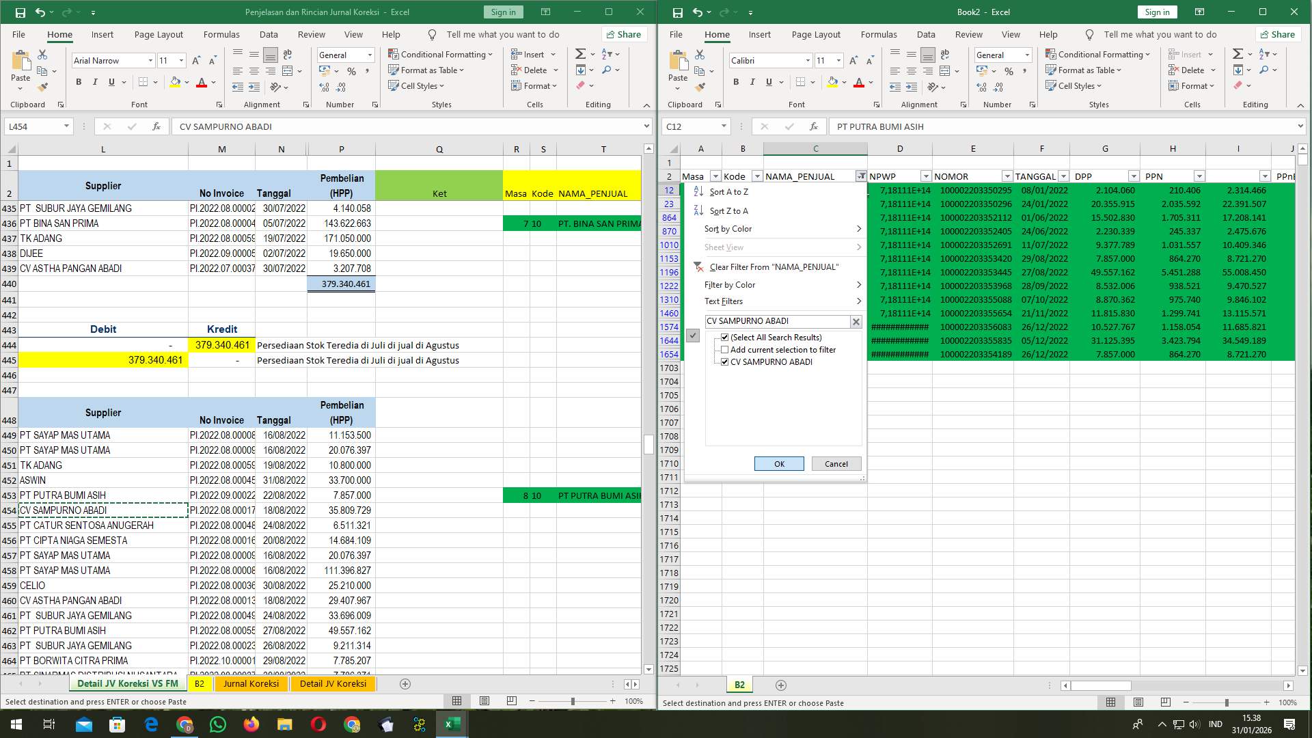
Task: Switch to the Formulas ribbon tab
Action: 221,34
